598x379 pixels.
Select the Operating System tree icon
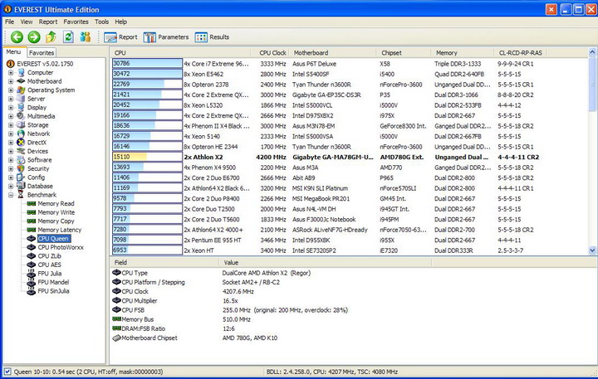[21, 90]
